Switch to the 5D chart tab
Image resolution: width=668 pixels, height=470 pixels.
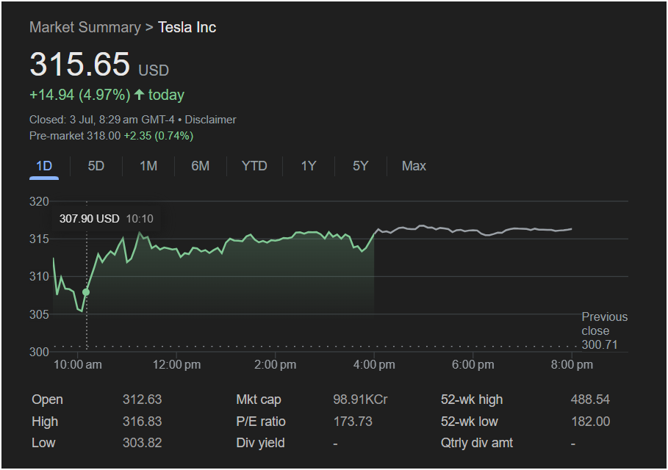pos(96,166)
